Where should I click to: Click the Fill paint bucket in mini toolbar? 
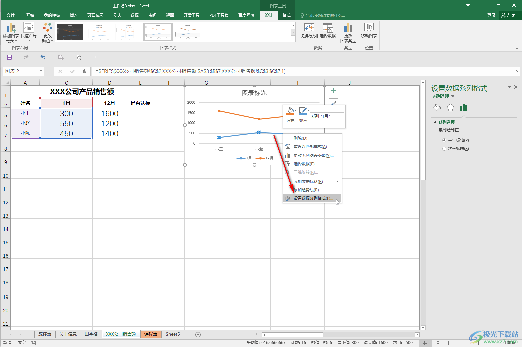[x=290, y=111]
